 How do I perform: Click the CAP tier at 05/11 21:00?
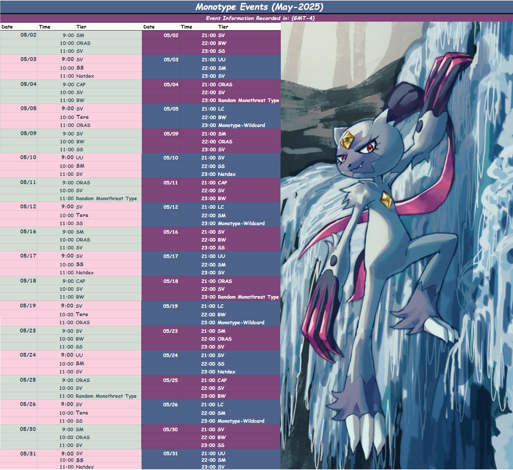click(222, 182)
